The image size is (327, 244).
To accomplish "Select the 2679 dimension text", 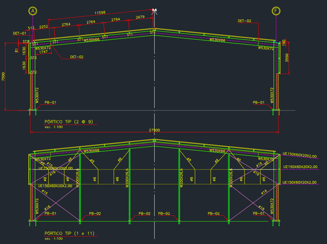I will [140, 17].
